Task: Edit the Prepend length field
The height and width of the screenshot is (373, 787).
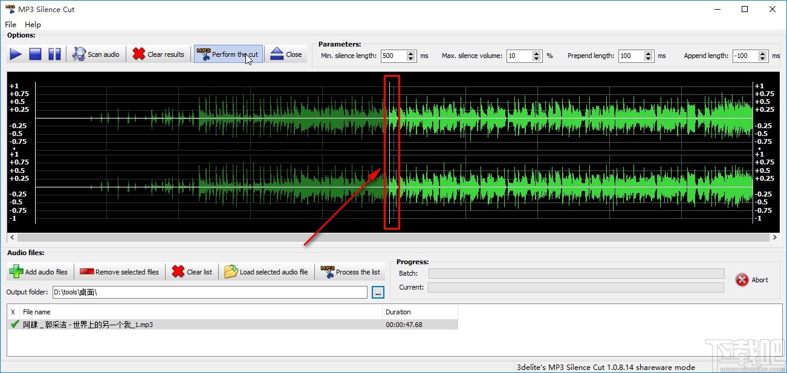Action: click(631, 56)
